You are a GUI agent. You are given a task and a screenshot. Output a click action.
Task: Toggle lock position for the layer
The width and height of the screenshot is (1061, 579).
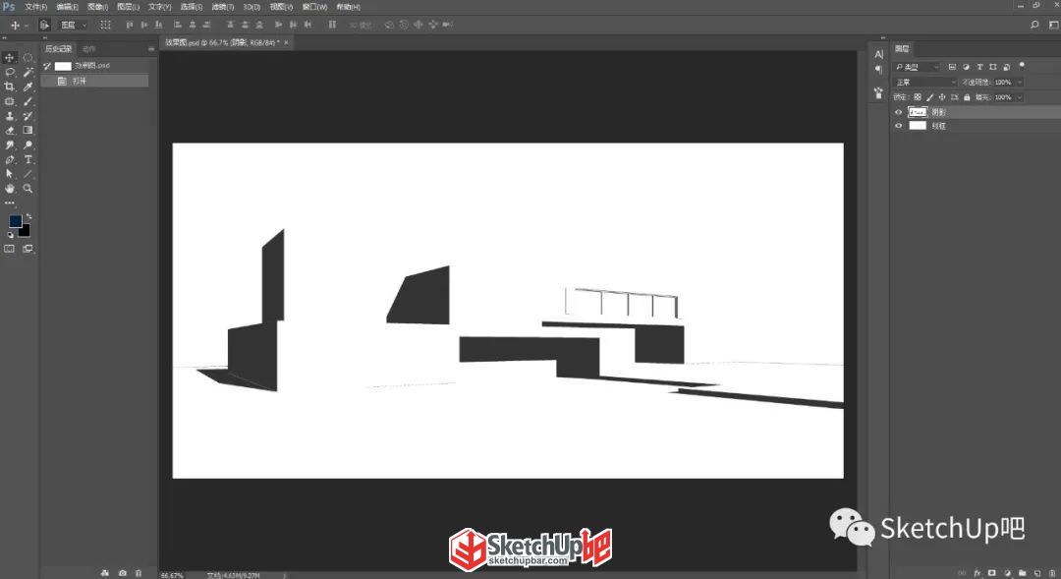tap(942, 97)
